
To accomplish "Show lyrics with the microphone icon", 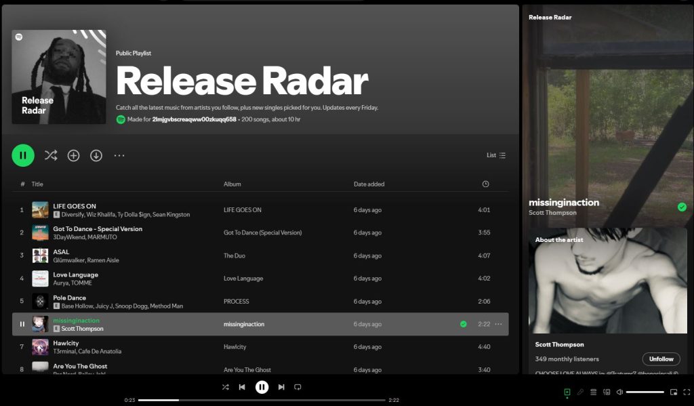I will click(x=580, y=392).
